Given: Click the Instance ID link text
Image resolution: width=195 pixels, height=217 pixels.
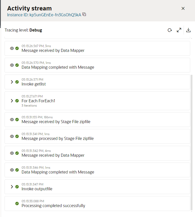Looking at the screenshot, I should (x=44, y=15).
